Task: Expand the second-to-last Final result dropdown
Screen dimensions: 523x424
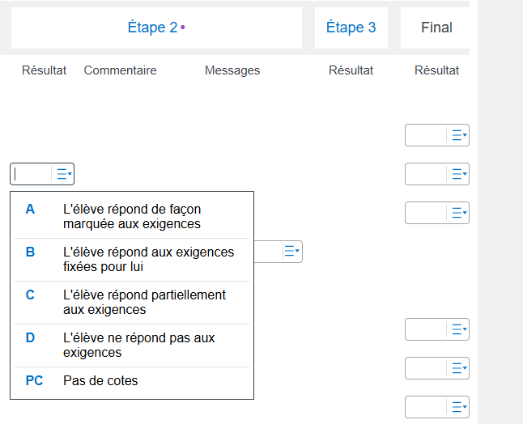Action: [x=459, y=367]
